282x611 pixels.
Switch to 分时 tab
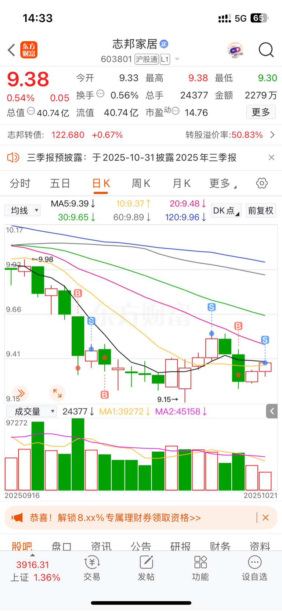coord(20,183)
